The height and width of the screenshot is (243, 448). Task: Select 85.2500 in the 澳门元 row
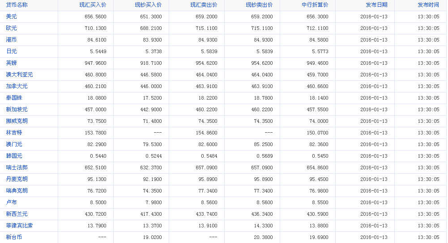[263, 145]
